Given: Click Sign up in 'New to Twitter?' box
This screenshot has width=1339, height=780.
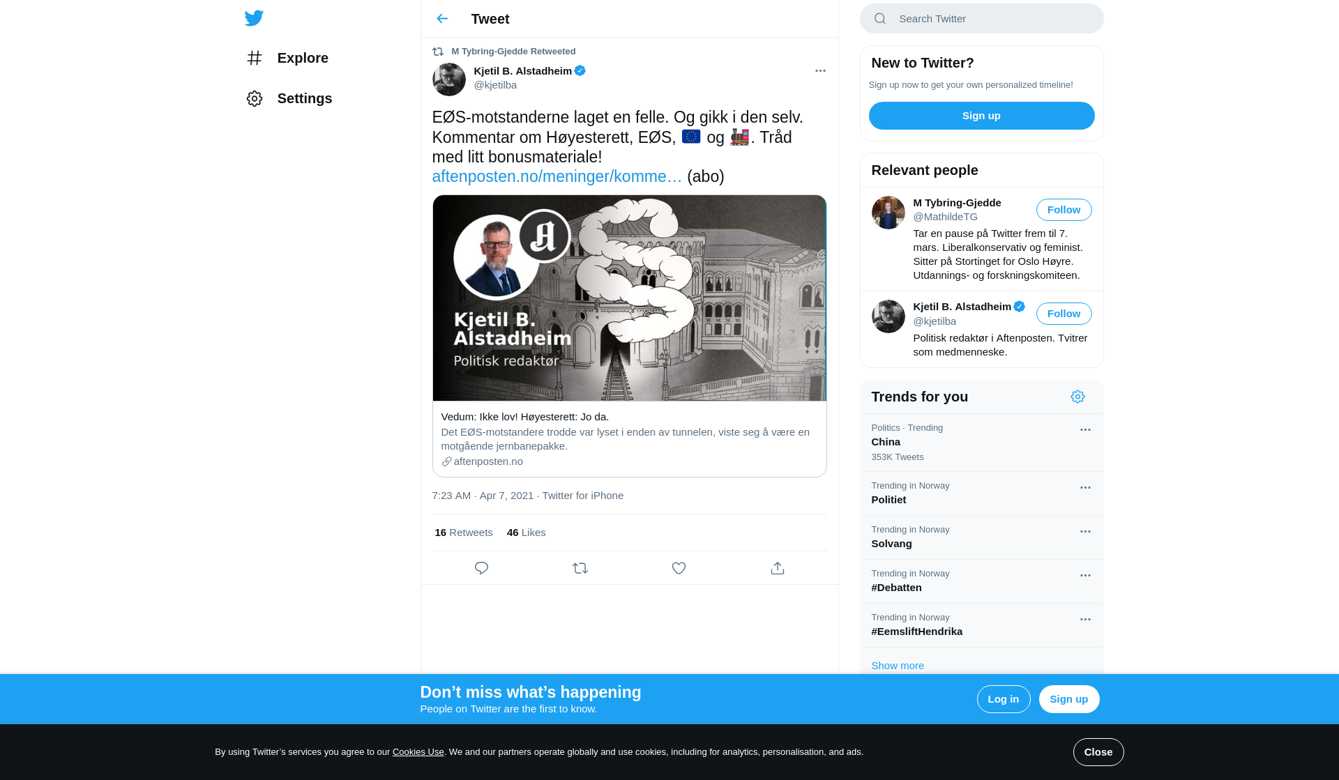Looking at the screenshot, I should click(981, 116).
